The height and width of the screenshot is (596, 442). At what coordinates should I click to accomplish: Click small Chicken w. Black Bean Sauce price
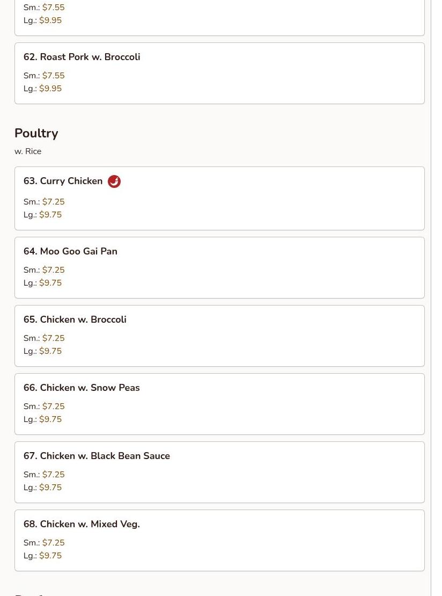pos(53,475)
